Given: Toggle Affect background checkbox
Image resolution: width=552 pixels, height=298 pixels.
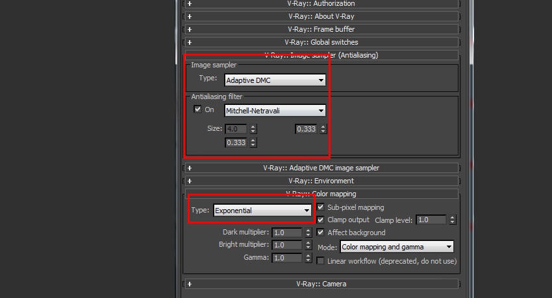Looking at the screenshot, I should coord(320,233).
